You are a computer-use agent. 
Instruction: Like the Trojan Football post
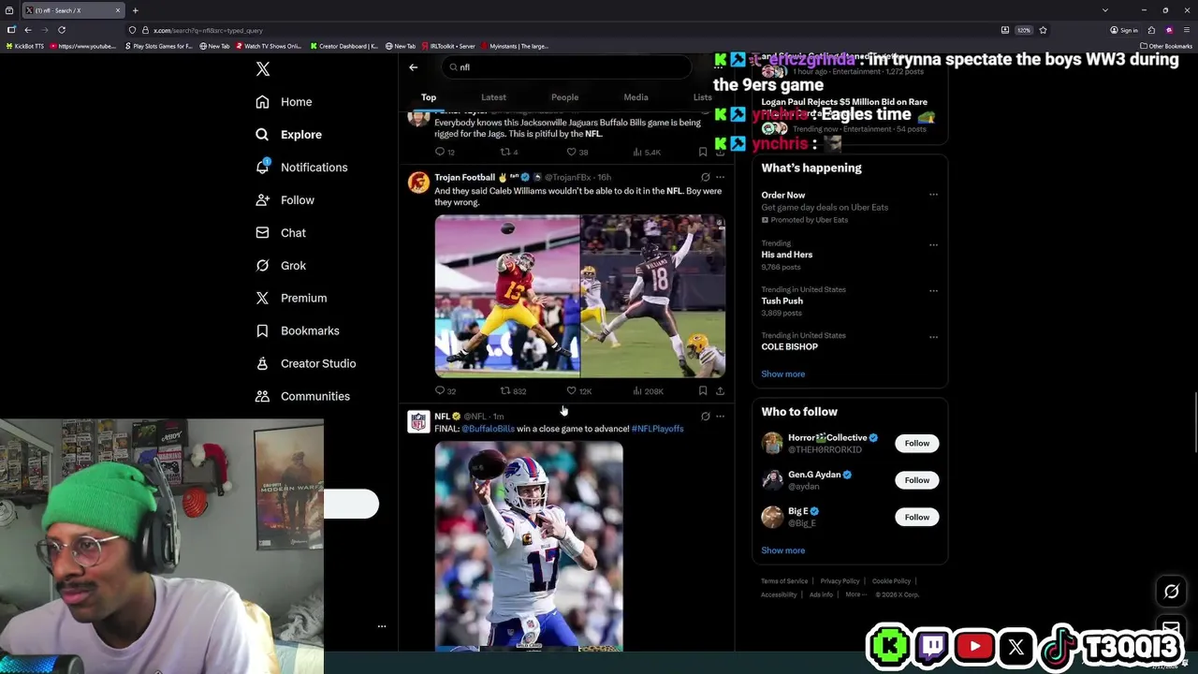pyautogui.click(x=578, y=391)
